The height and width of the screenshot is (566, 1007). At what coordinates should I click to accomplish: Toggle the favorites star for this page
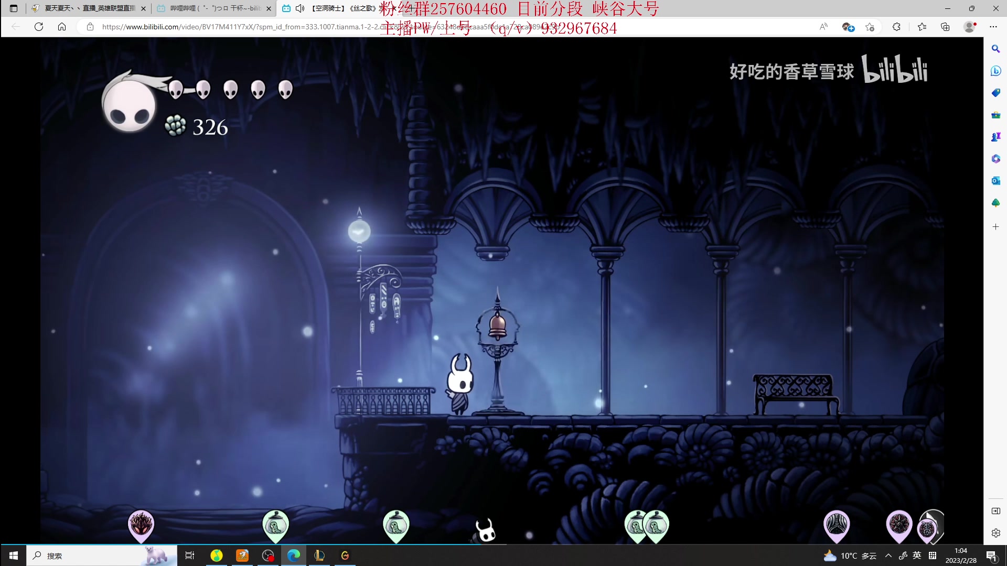870,27
